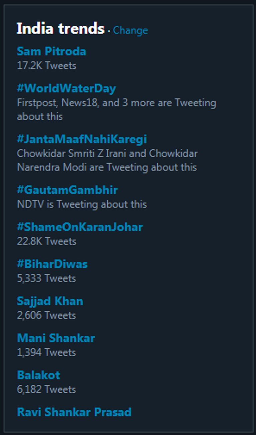Click the 22.8K Tweets count
The height and width of the screenshot is (435, 256).
click(47, 241)
